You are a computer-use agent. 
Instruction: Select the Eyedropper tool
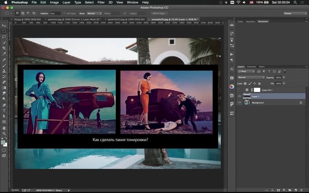(4, 54)
